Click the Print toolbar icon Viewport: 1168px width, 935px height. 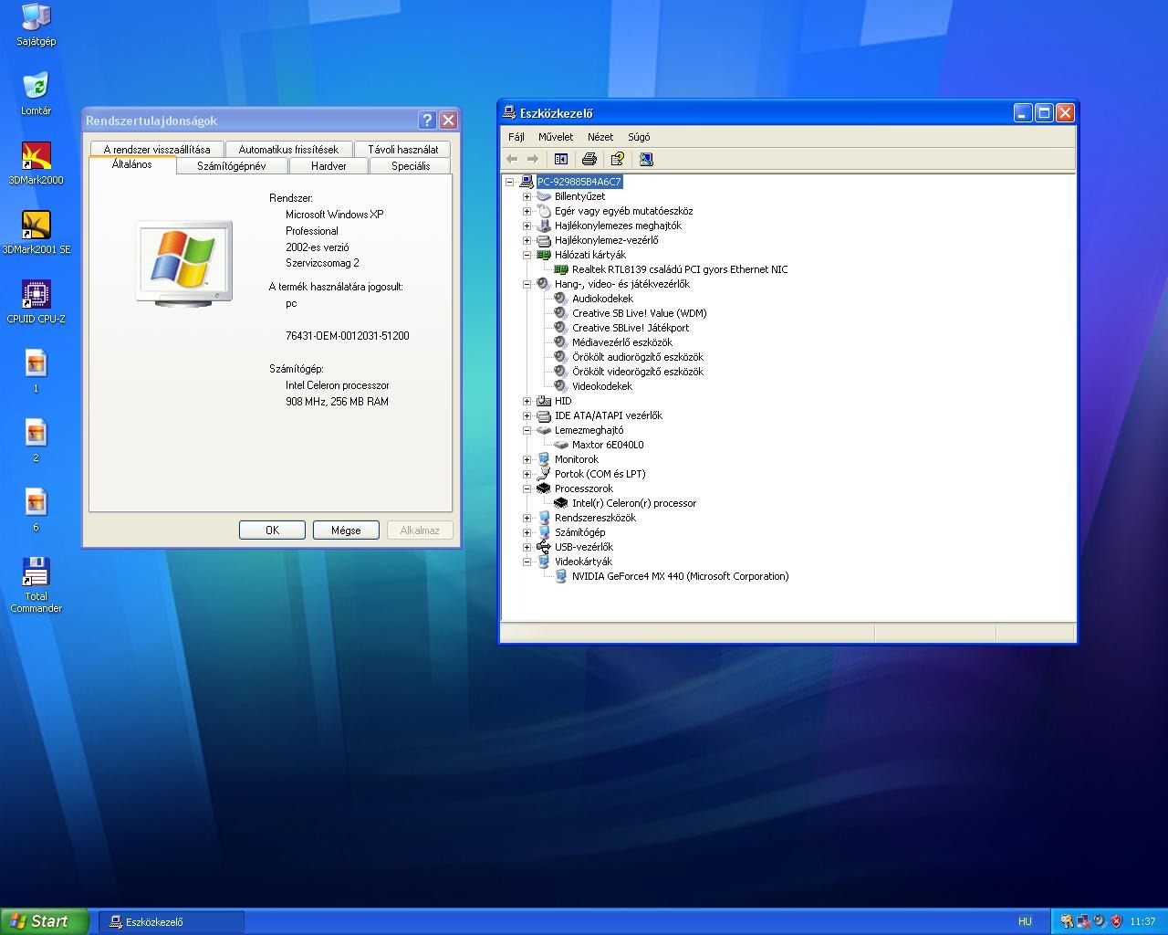pos(589,159)
